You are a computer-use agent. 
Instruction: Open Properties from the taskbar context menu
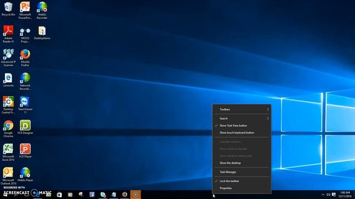click(242, 188)
